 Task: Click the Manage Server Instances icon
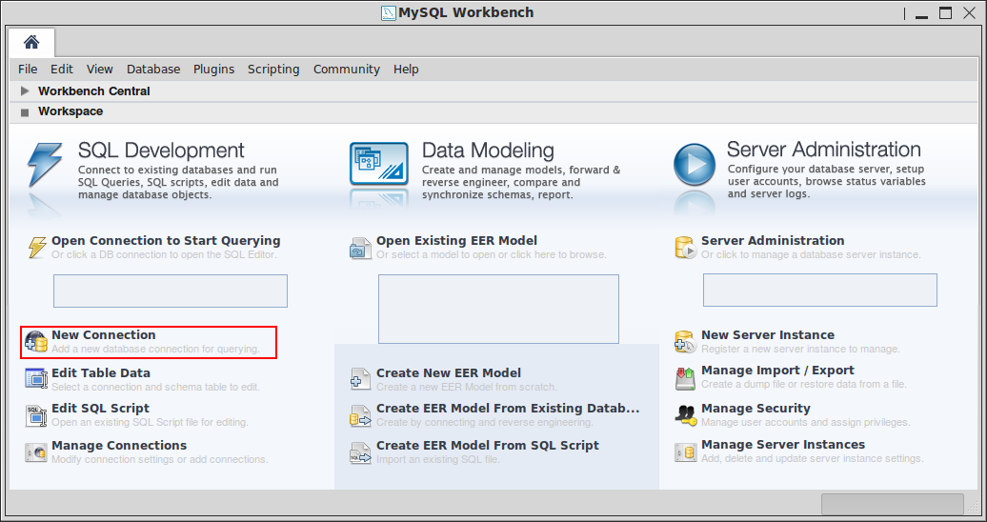point(686,452)
